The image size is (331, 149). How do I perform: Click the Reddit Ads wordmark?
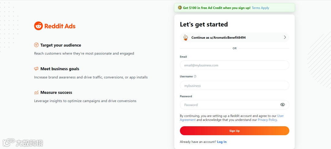point(60,26)
